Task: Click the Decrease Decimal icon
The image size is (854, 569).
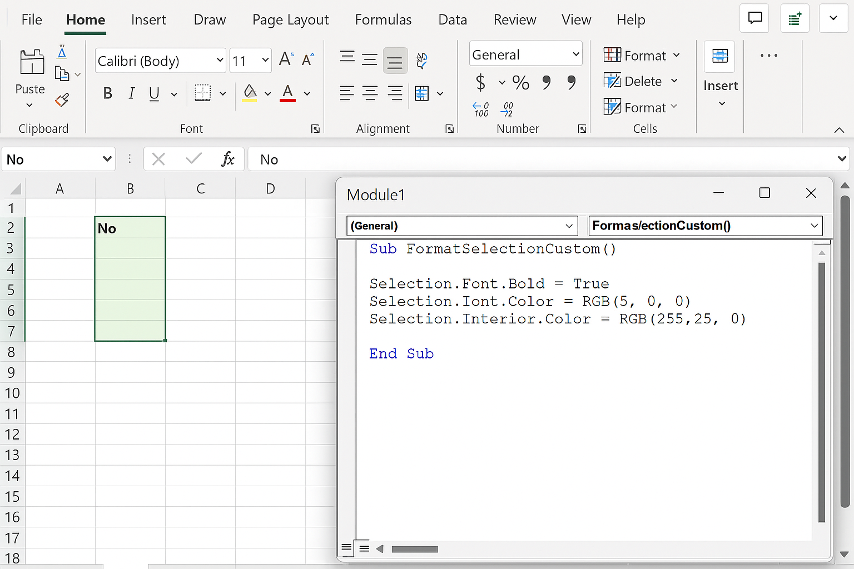Action: 507,109
